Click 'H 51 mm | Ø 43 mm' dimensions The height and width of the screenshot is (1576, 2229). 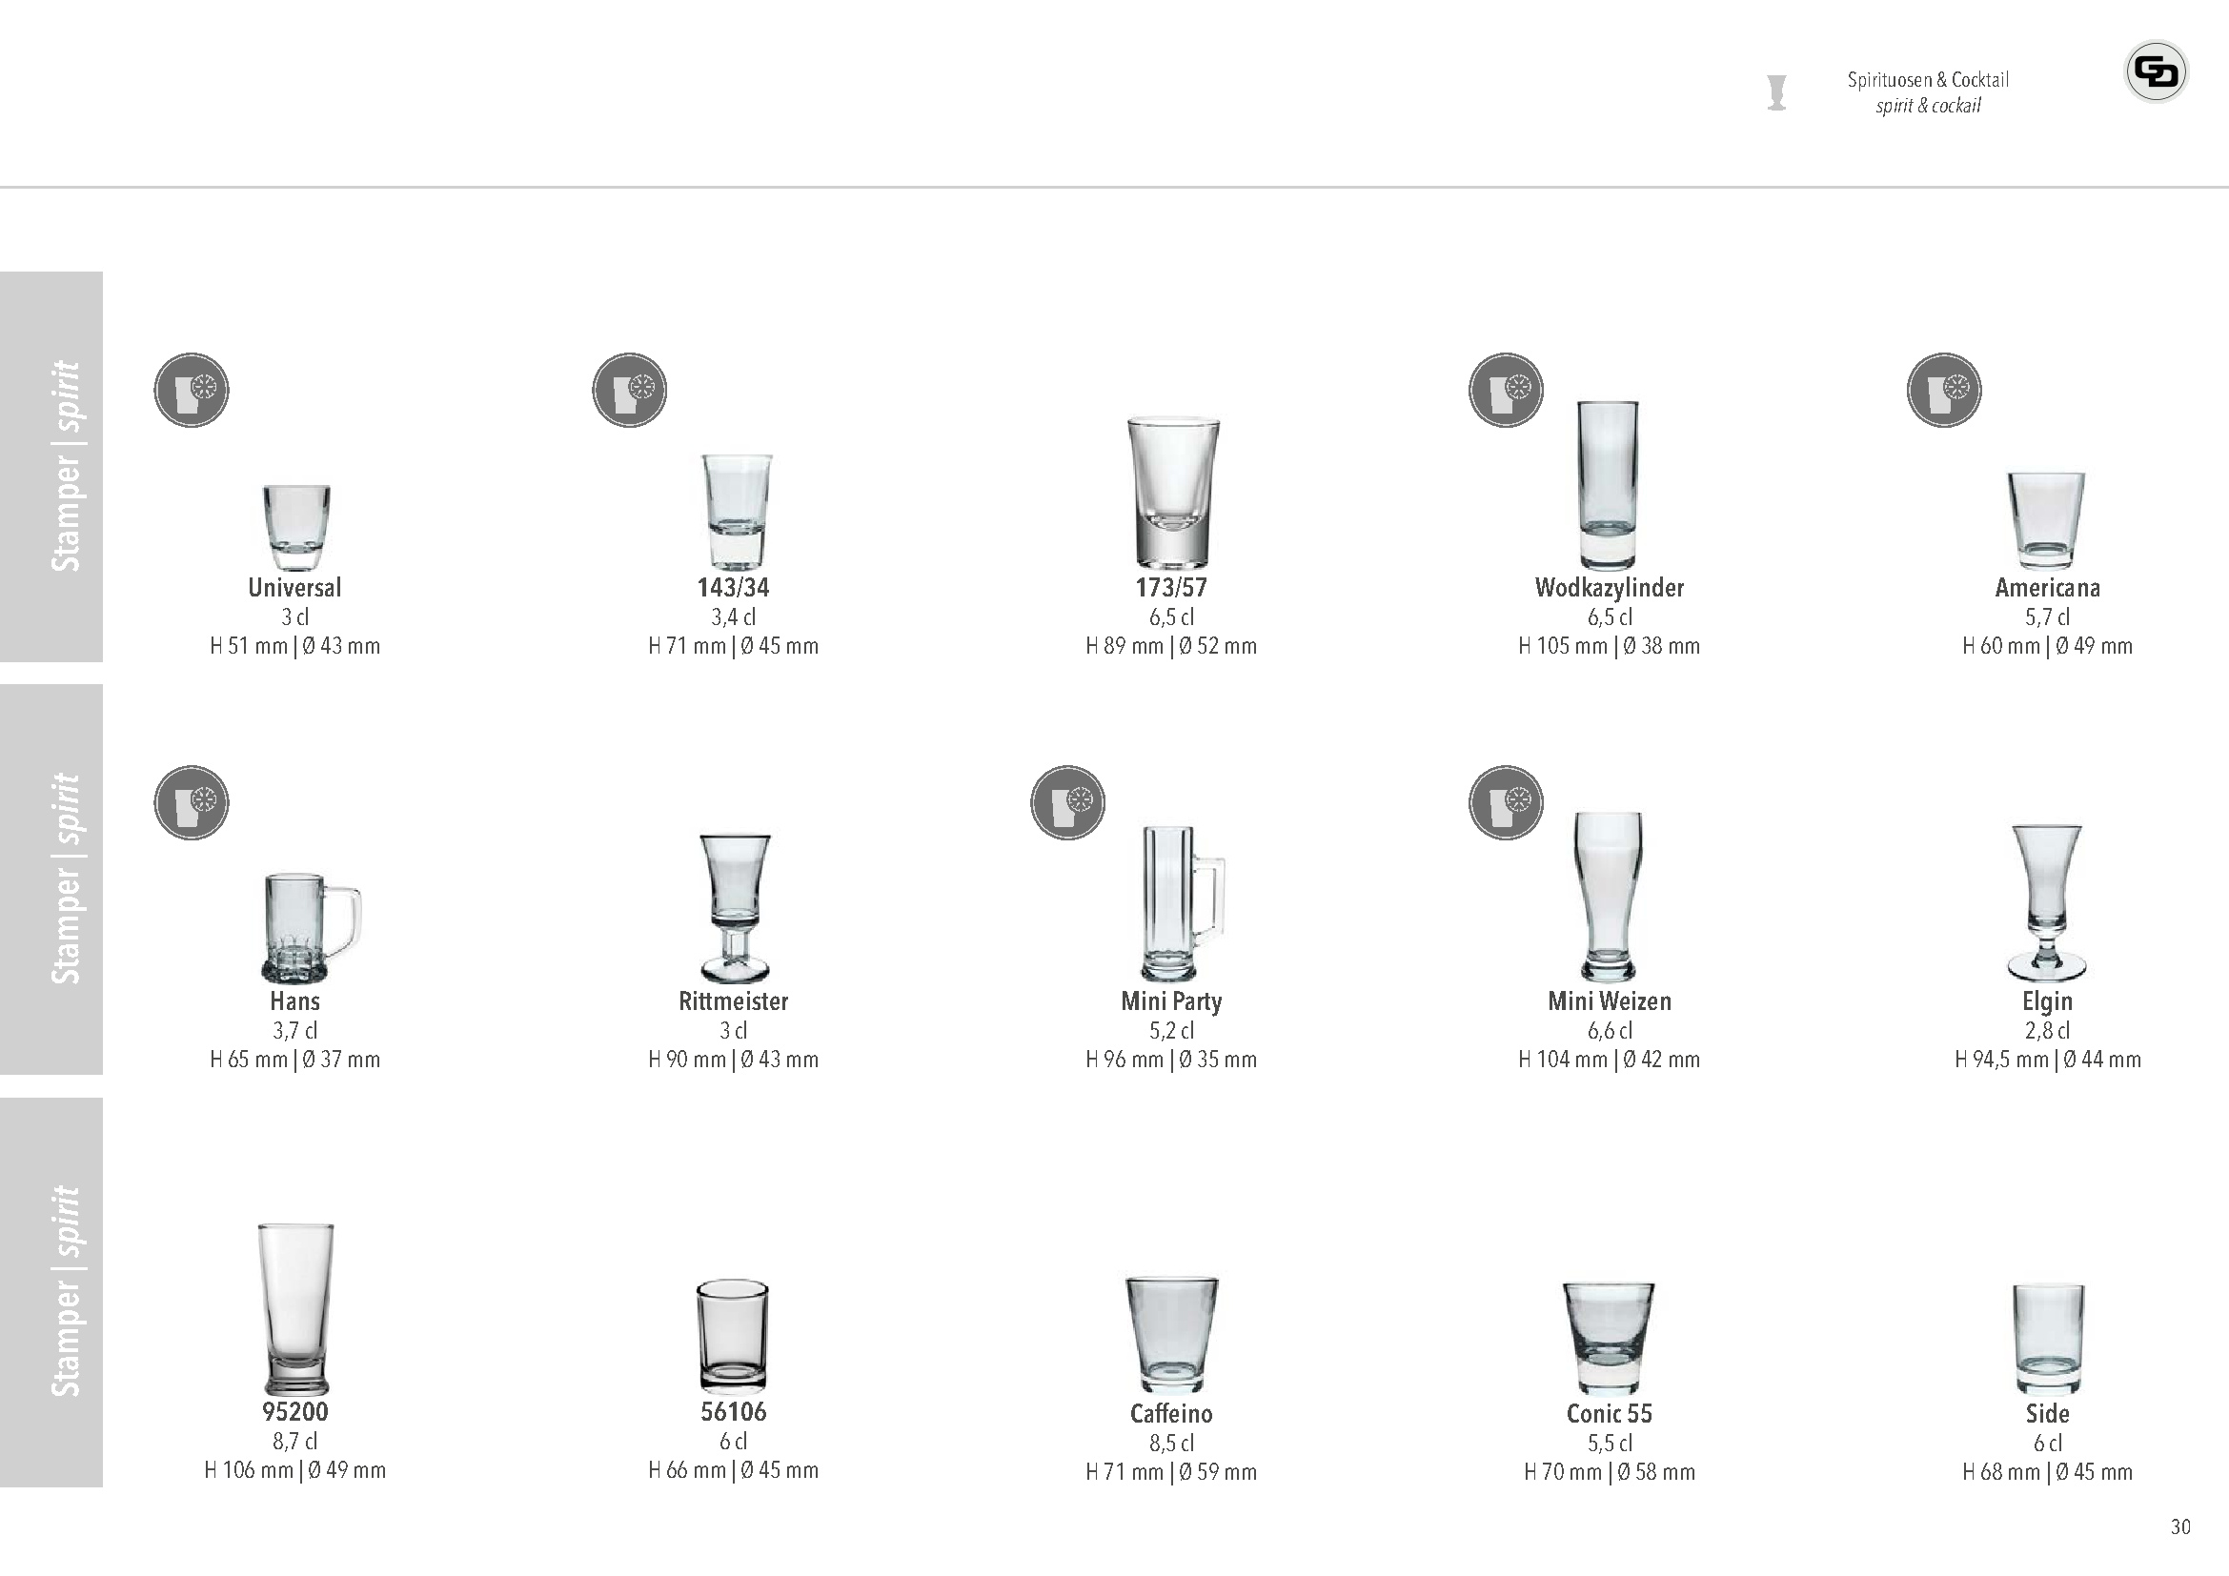(x=295, y=645)
